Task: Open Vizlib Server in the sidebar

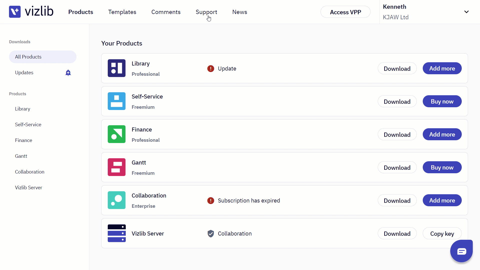Action: (x=28, y=187)
